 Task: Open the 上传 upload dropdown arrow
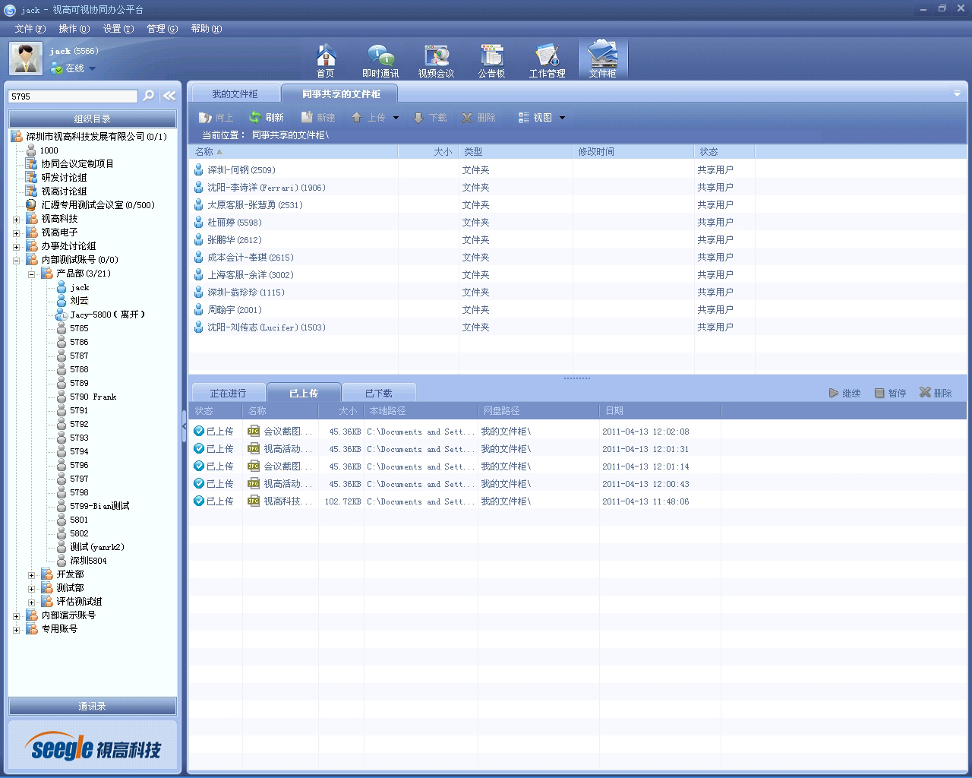tap(396, 118)
